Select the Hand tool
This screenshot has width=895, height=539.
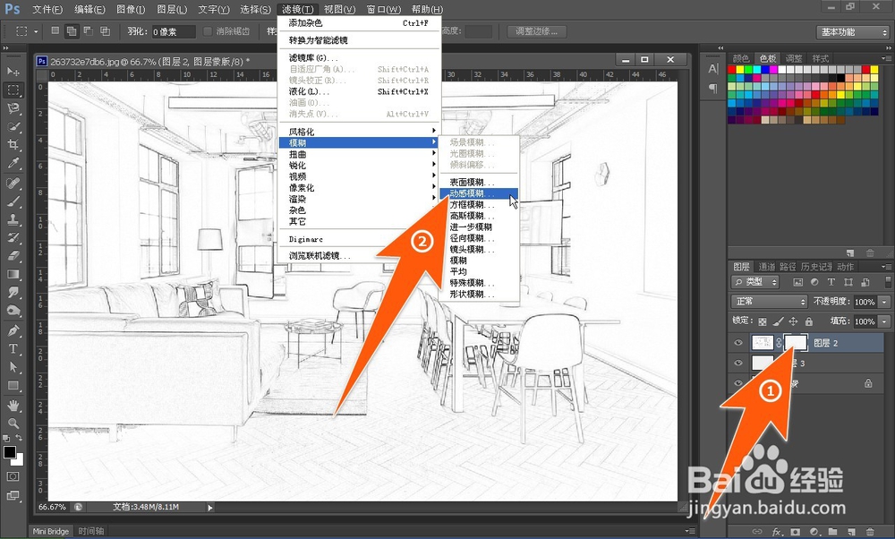coord(13,406)
